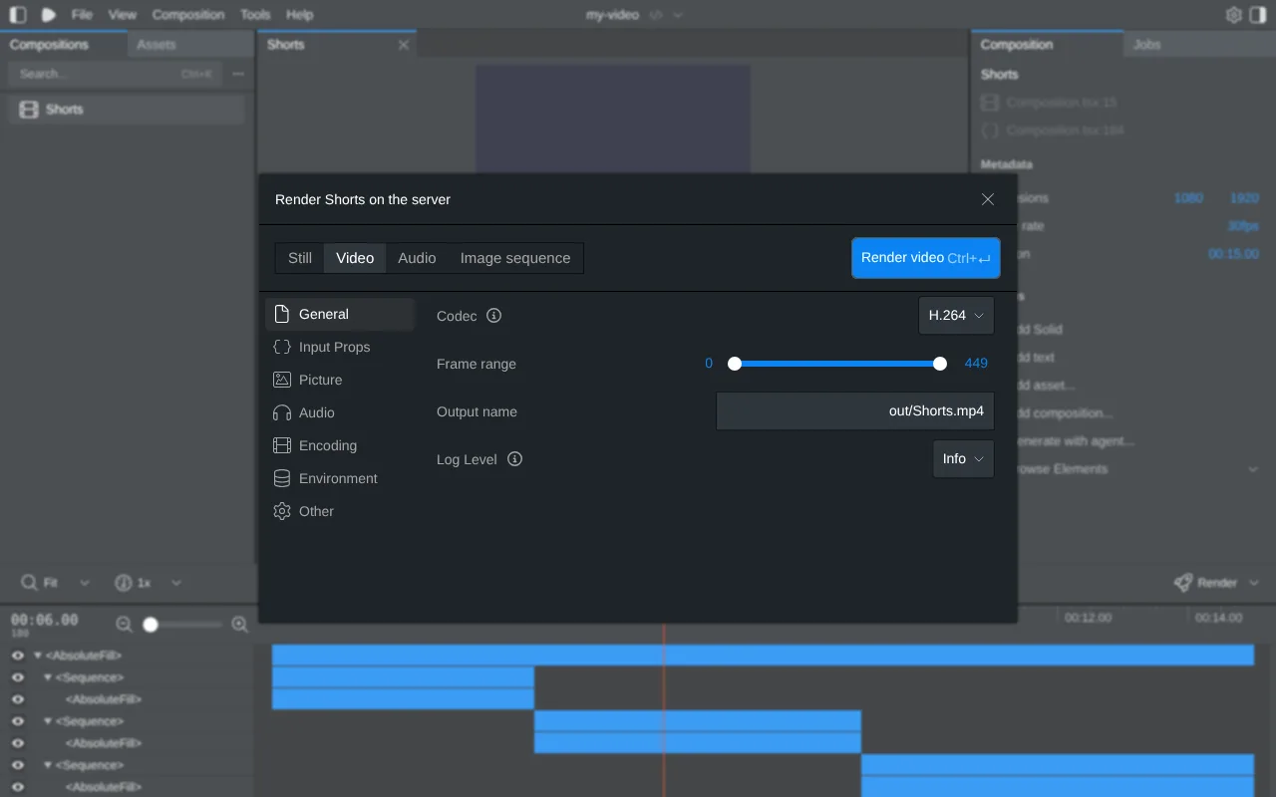Select the Shorts composition in the left list
The height and width of the screenshot is (797, 1276).
click(127, 110)
